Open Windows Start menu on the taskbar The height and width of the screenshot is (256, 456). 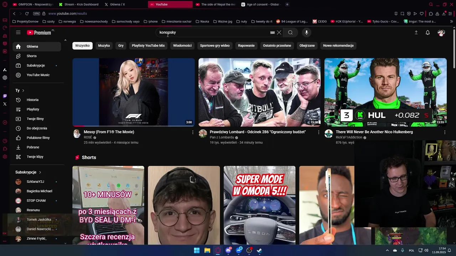pyautogui.click(x=197, y=250)
